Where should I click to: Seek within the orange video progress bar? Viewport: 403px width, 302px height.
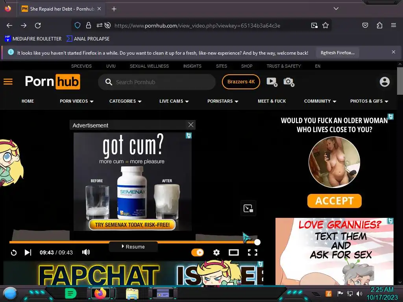coord(133,242)
